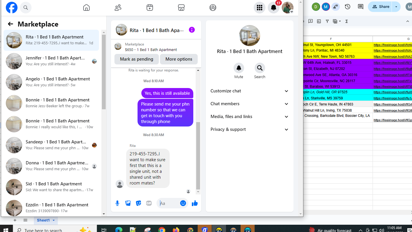The height and width of the screenshot is (232, 412).
Task: Open Microsoft Edge from the taskbar
Action: point(119,230)
